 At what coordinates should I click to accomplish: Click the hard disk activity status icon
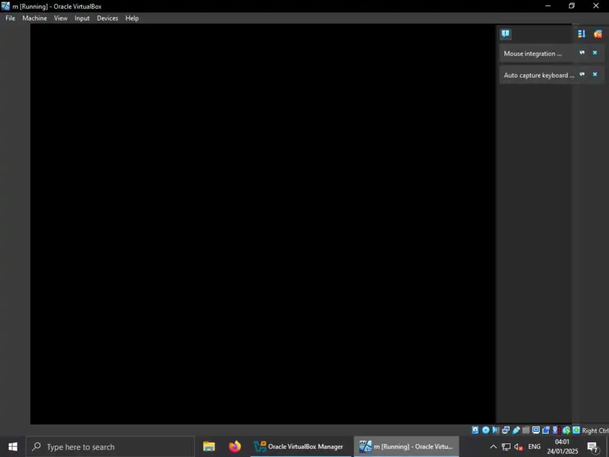(x=475, y=430)
